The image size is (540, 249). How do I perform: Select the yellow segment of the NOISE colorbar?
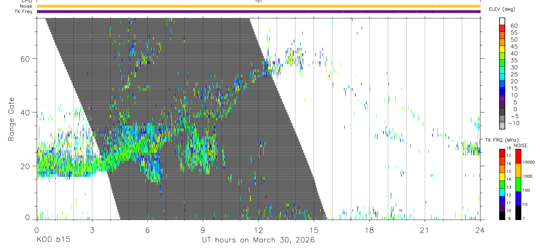point(518,170)
